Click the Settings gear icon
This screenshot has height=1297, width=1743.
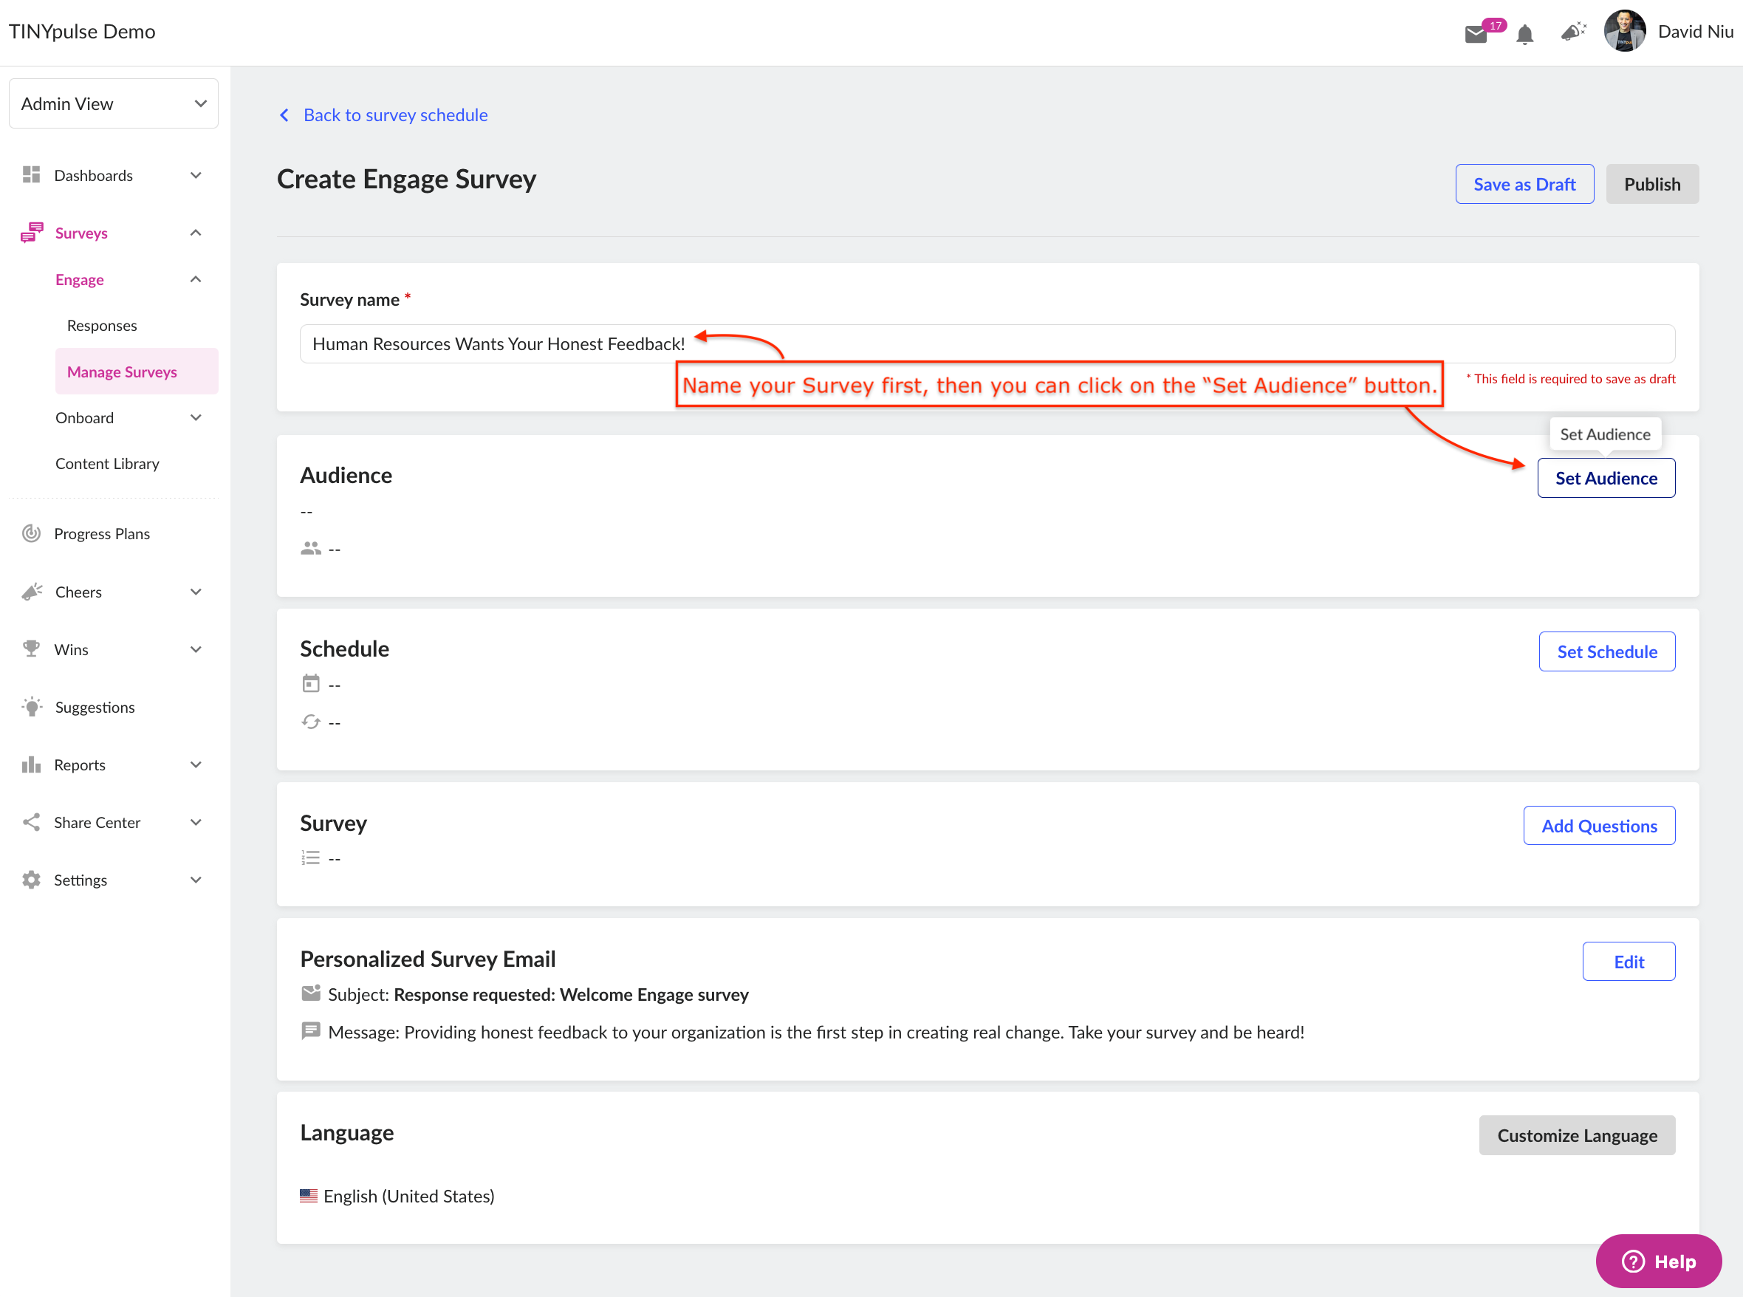click(32, 880)
